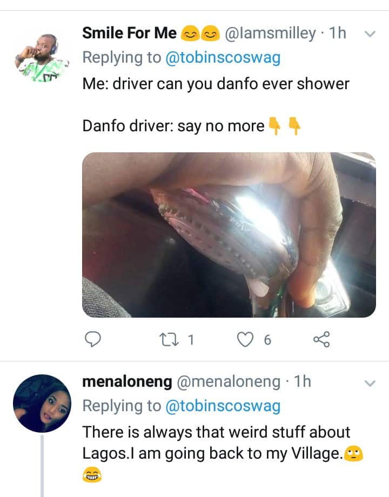Expand options on Smile For Me's tweet
The width and height of the screenshot is (389, 497).
(370, 35)
